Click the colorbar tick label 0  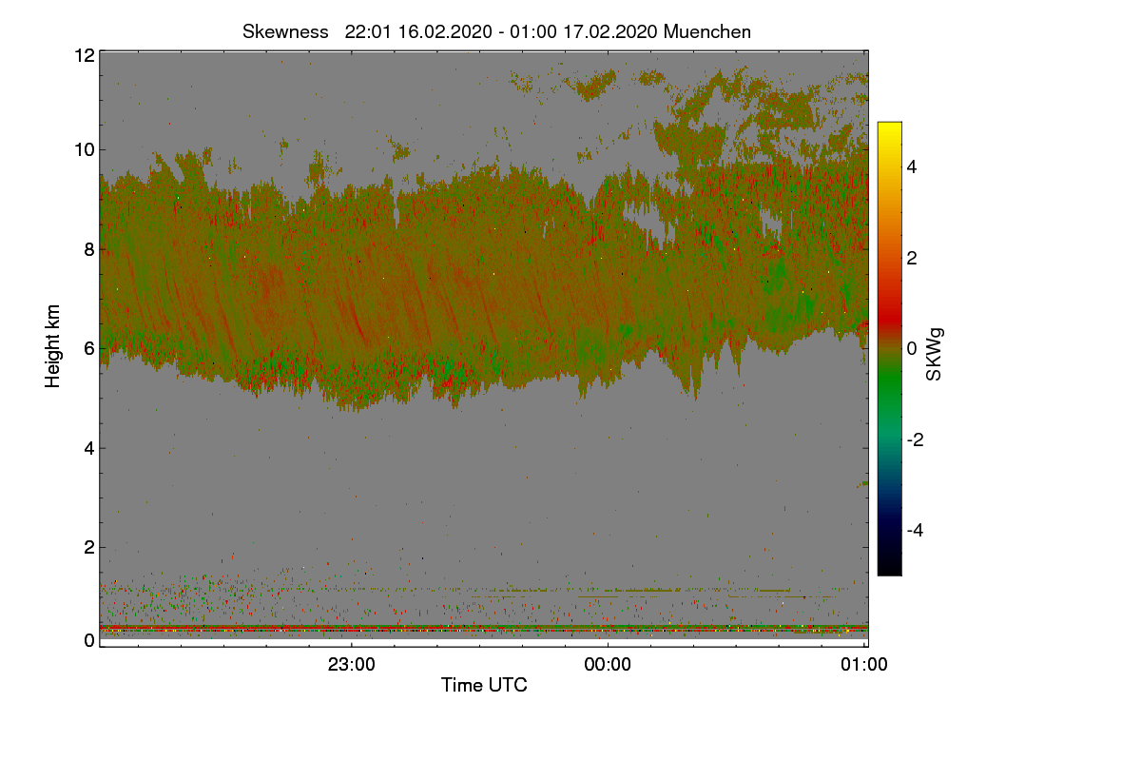click(911, 349)
